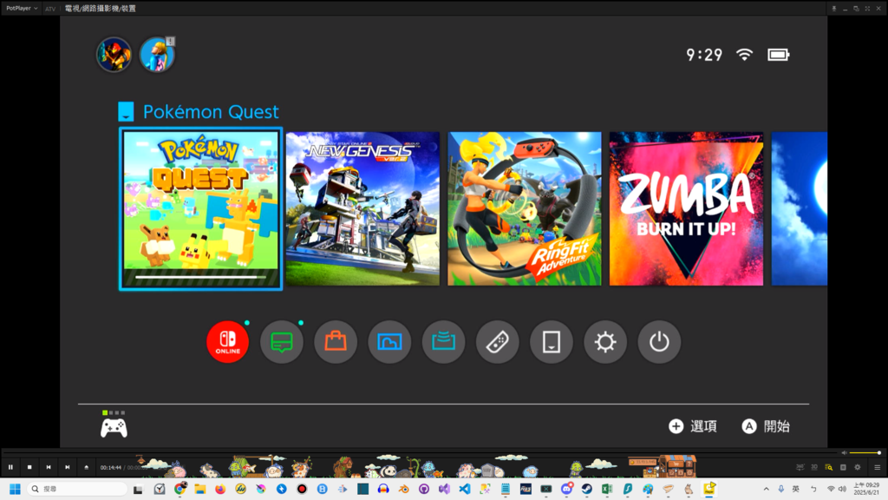Open the Virtual Game Cards icon

click(x=551, y=342)
